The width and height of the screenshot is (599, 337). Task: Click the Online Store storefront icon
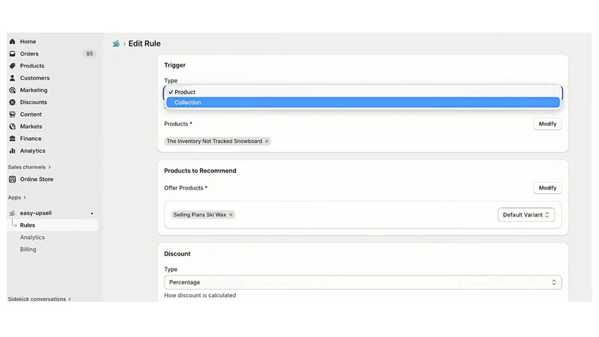coord(12,179)
